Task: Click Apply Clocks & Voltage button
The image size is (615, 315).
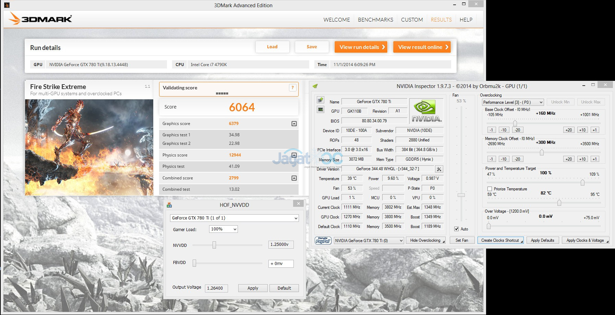Action: pos(585,240)
